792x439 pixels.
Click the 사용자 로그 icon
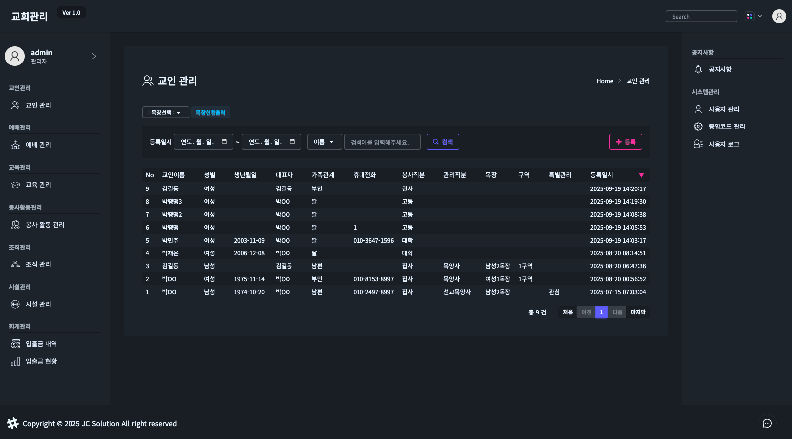[x=698, y=144]
